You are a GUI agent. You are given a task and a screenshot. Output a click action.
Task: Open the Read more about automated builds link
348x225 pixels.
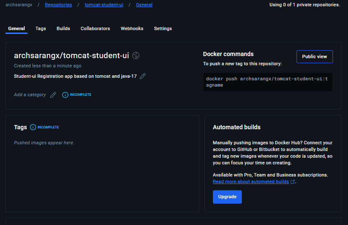(x=251, y=182)
